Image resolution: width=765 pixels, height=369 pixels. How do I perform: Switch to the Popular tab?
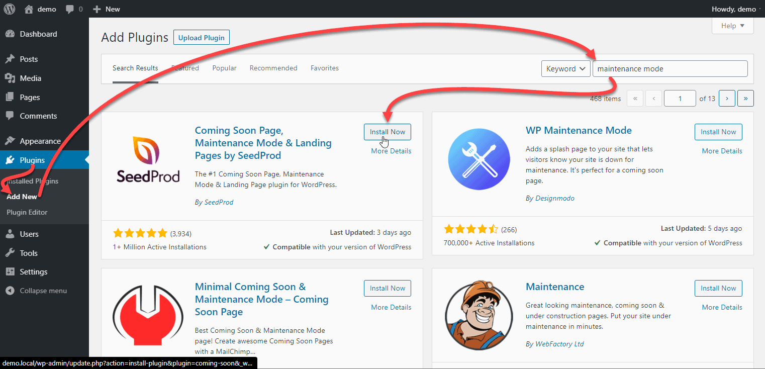pyautogui.click(x=224, y=68)
